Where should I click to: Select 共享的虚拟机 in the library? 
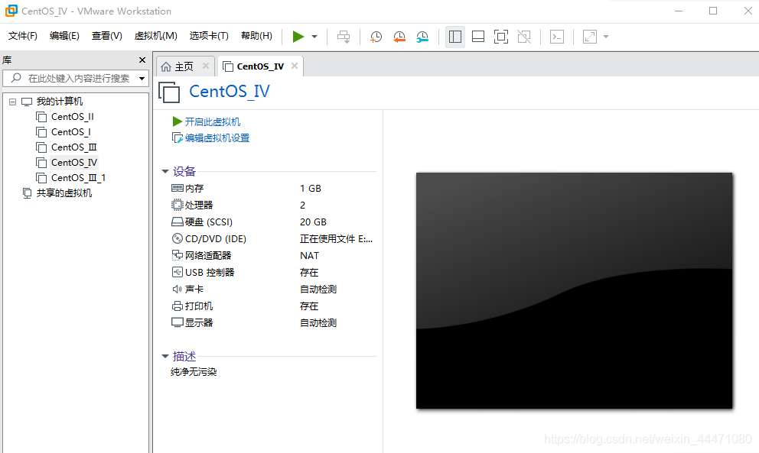click(x=64, y=193)
